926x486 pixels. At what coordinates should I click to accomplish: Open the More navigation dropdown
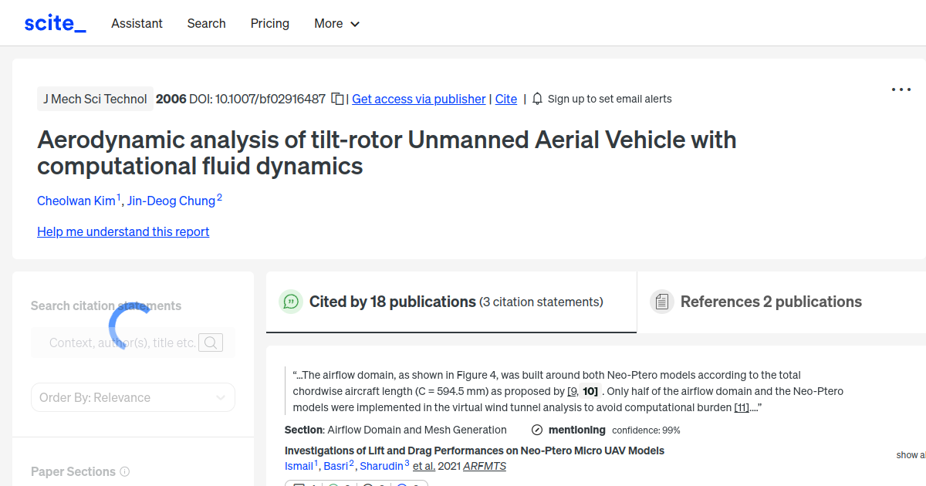coord(336,23)
